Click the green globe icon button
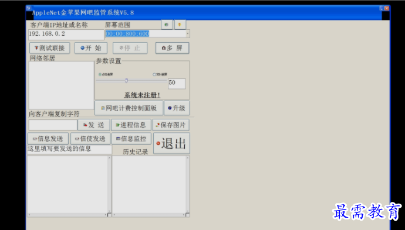 pos(167,25)
